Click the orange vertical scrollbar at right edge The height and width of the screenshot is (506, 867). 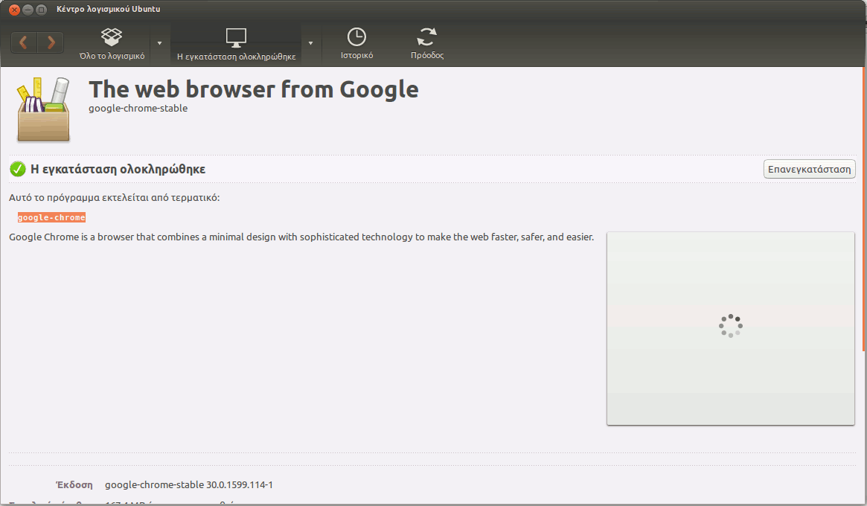click(864, 209)
